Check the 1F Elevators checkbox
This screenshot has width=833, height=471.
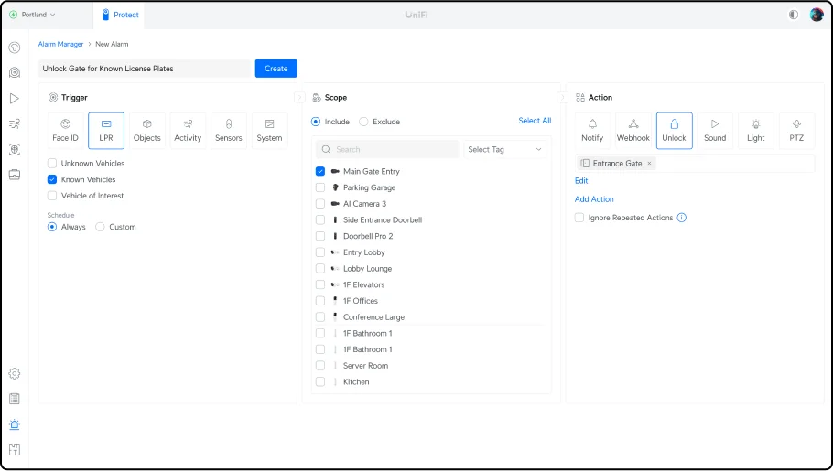(x=320, y=284)
